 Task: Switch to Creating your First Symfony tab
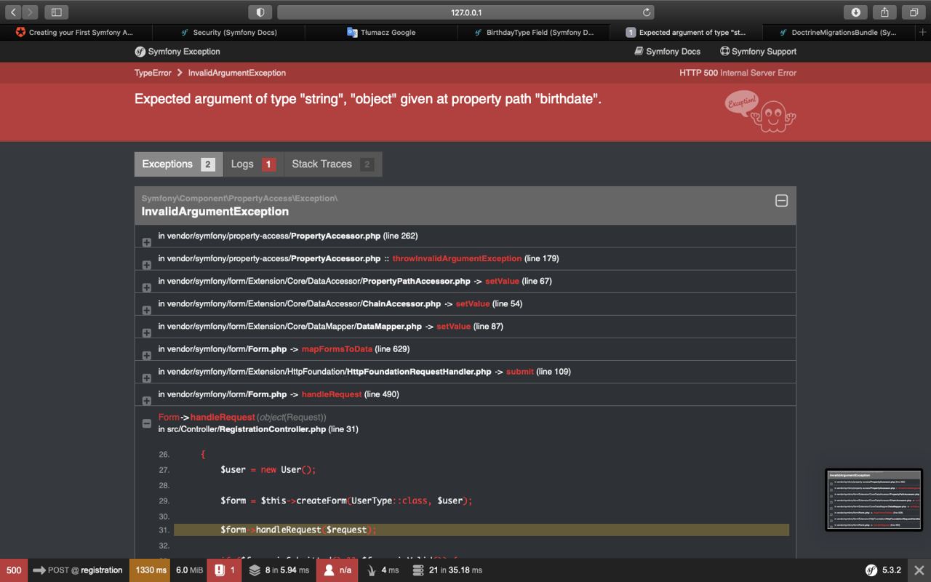point(76,32)
